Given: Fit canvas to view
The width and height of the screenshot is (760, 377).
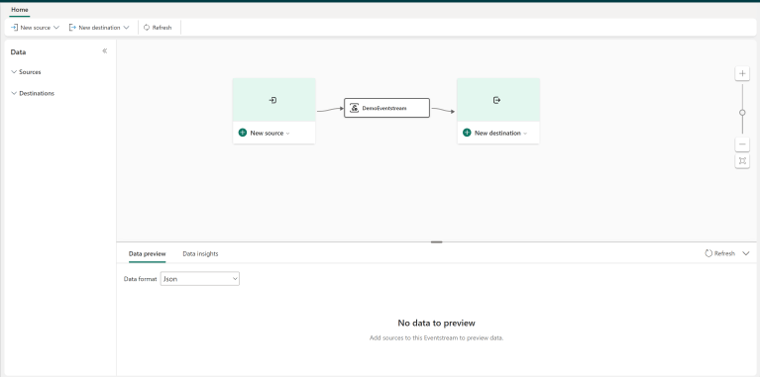Looking at the screenshot, I should point(742,161).
